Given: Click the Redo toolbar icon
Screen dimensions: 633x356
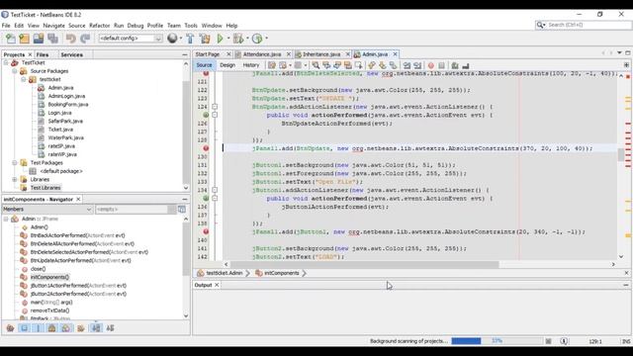Looking at the screenshot, I should (85, 39).
